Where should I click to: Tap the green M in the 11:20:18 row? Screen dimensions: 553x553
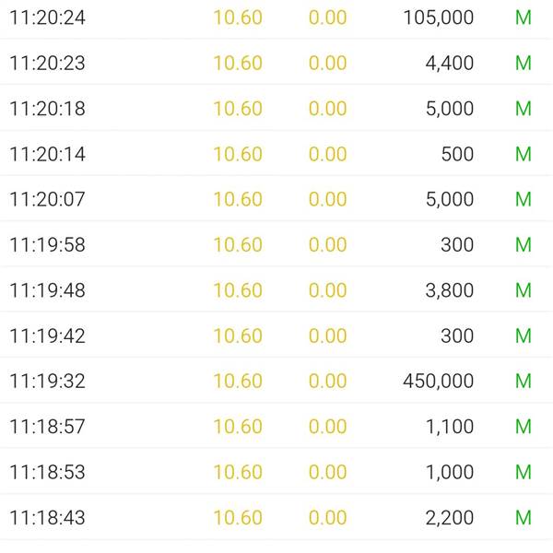pos(523,108)
